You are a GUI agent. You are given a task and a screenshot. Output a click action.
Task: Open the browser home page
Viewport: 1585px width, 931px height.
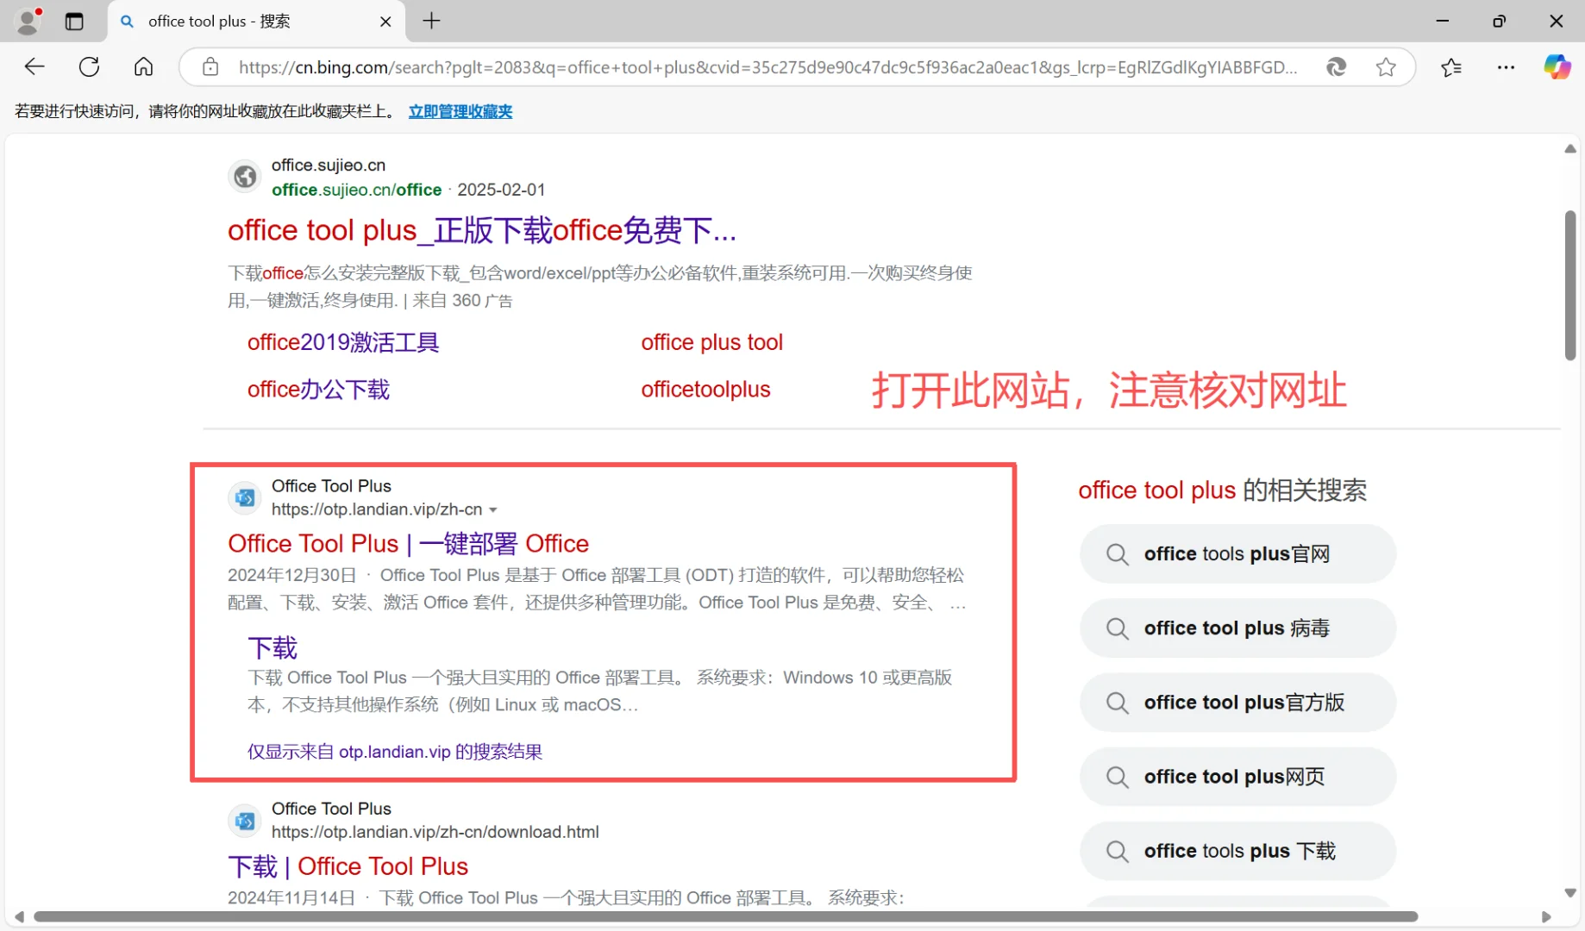(x=143, y=66)
